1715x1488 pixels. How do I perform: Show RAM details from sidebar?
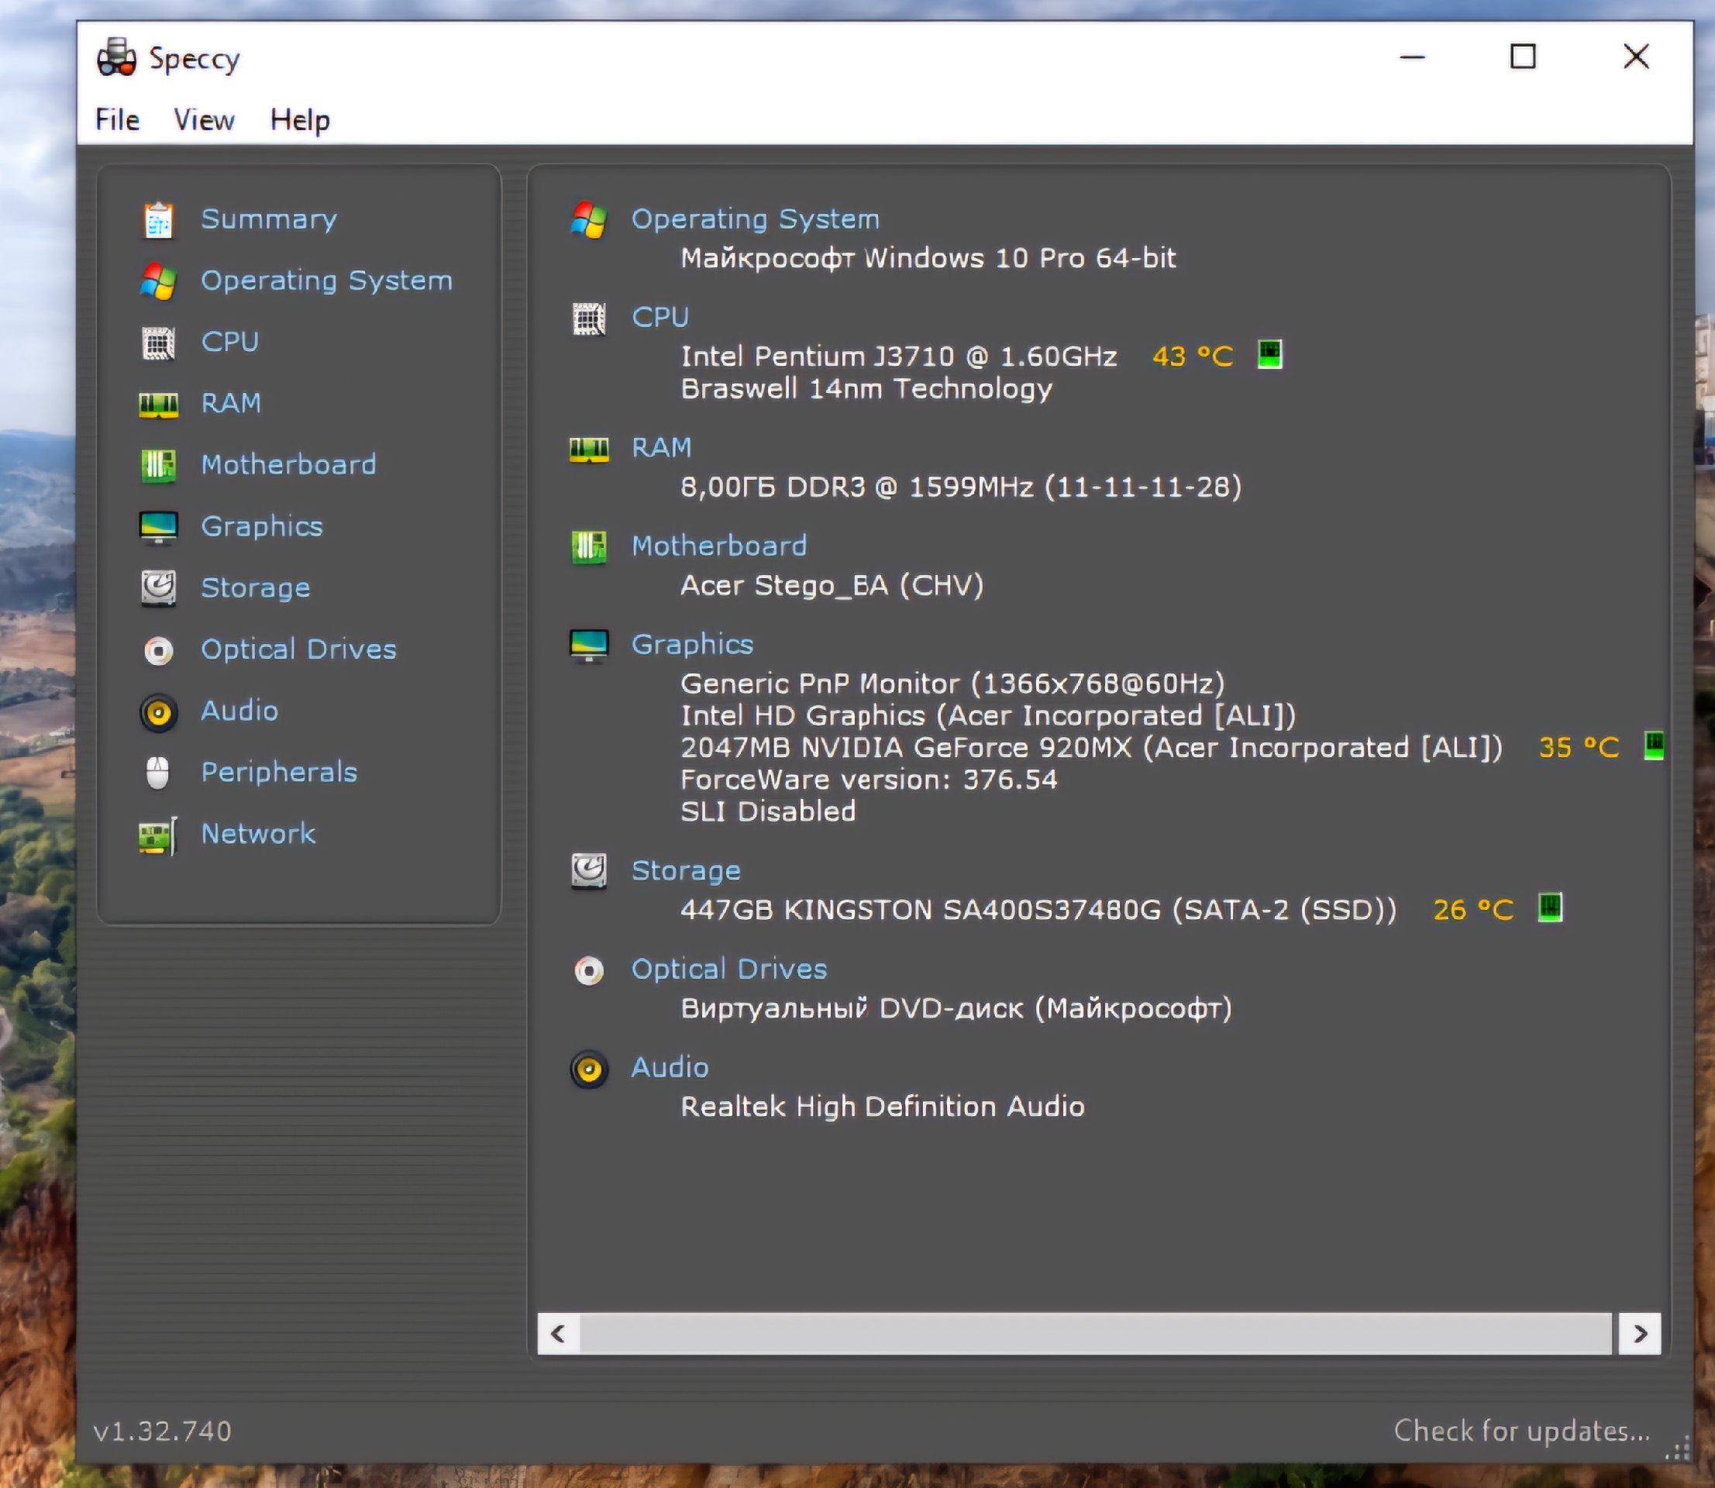coord(231,404)
